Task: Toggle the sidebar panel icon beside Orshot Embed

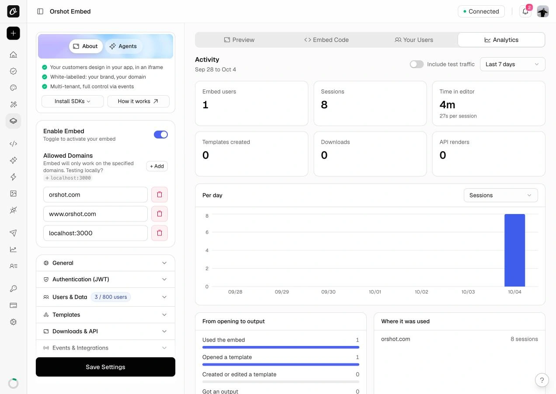Action: 40,11
